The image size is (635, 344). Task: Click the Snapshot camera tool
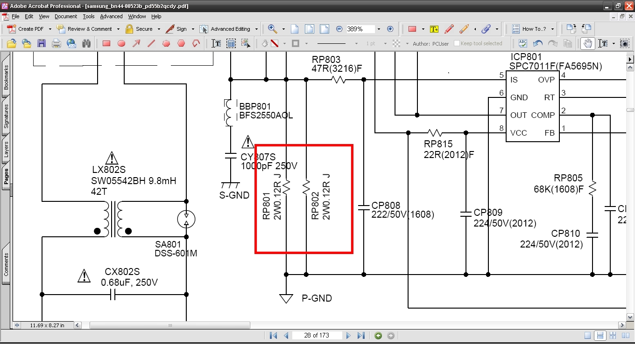(624, 43)
